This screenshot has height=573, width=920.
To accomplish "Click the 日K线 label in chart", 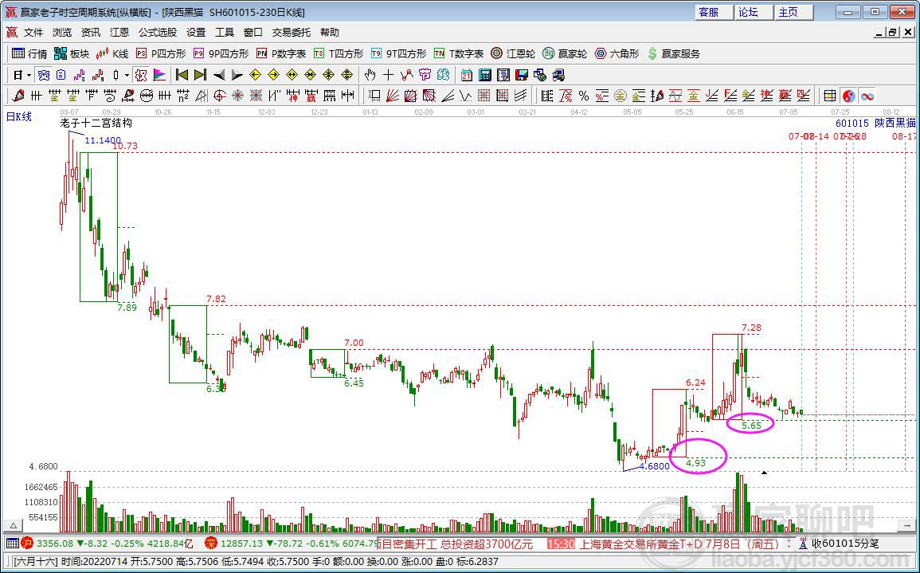I will pos(19,116).
